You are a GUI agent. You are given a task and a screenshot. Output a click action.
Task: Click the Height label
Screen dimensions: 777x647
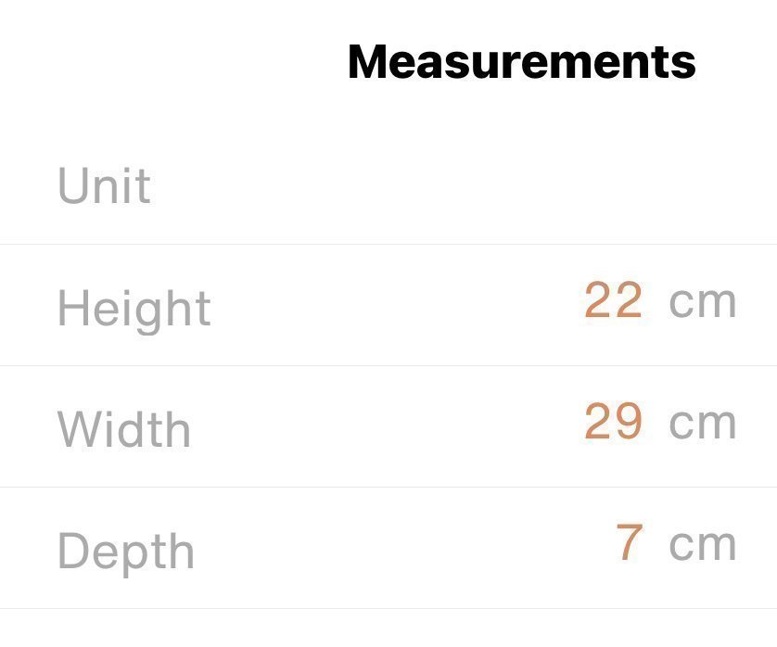[x=134, y=307]
